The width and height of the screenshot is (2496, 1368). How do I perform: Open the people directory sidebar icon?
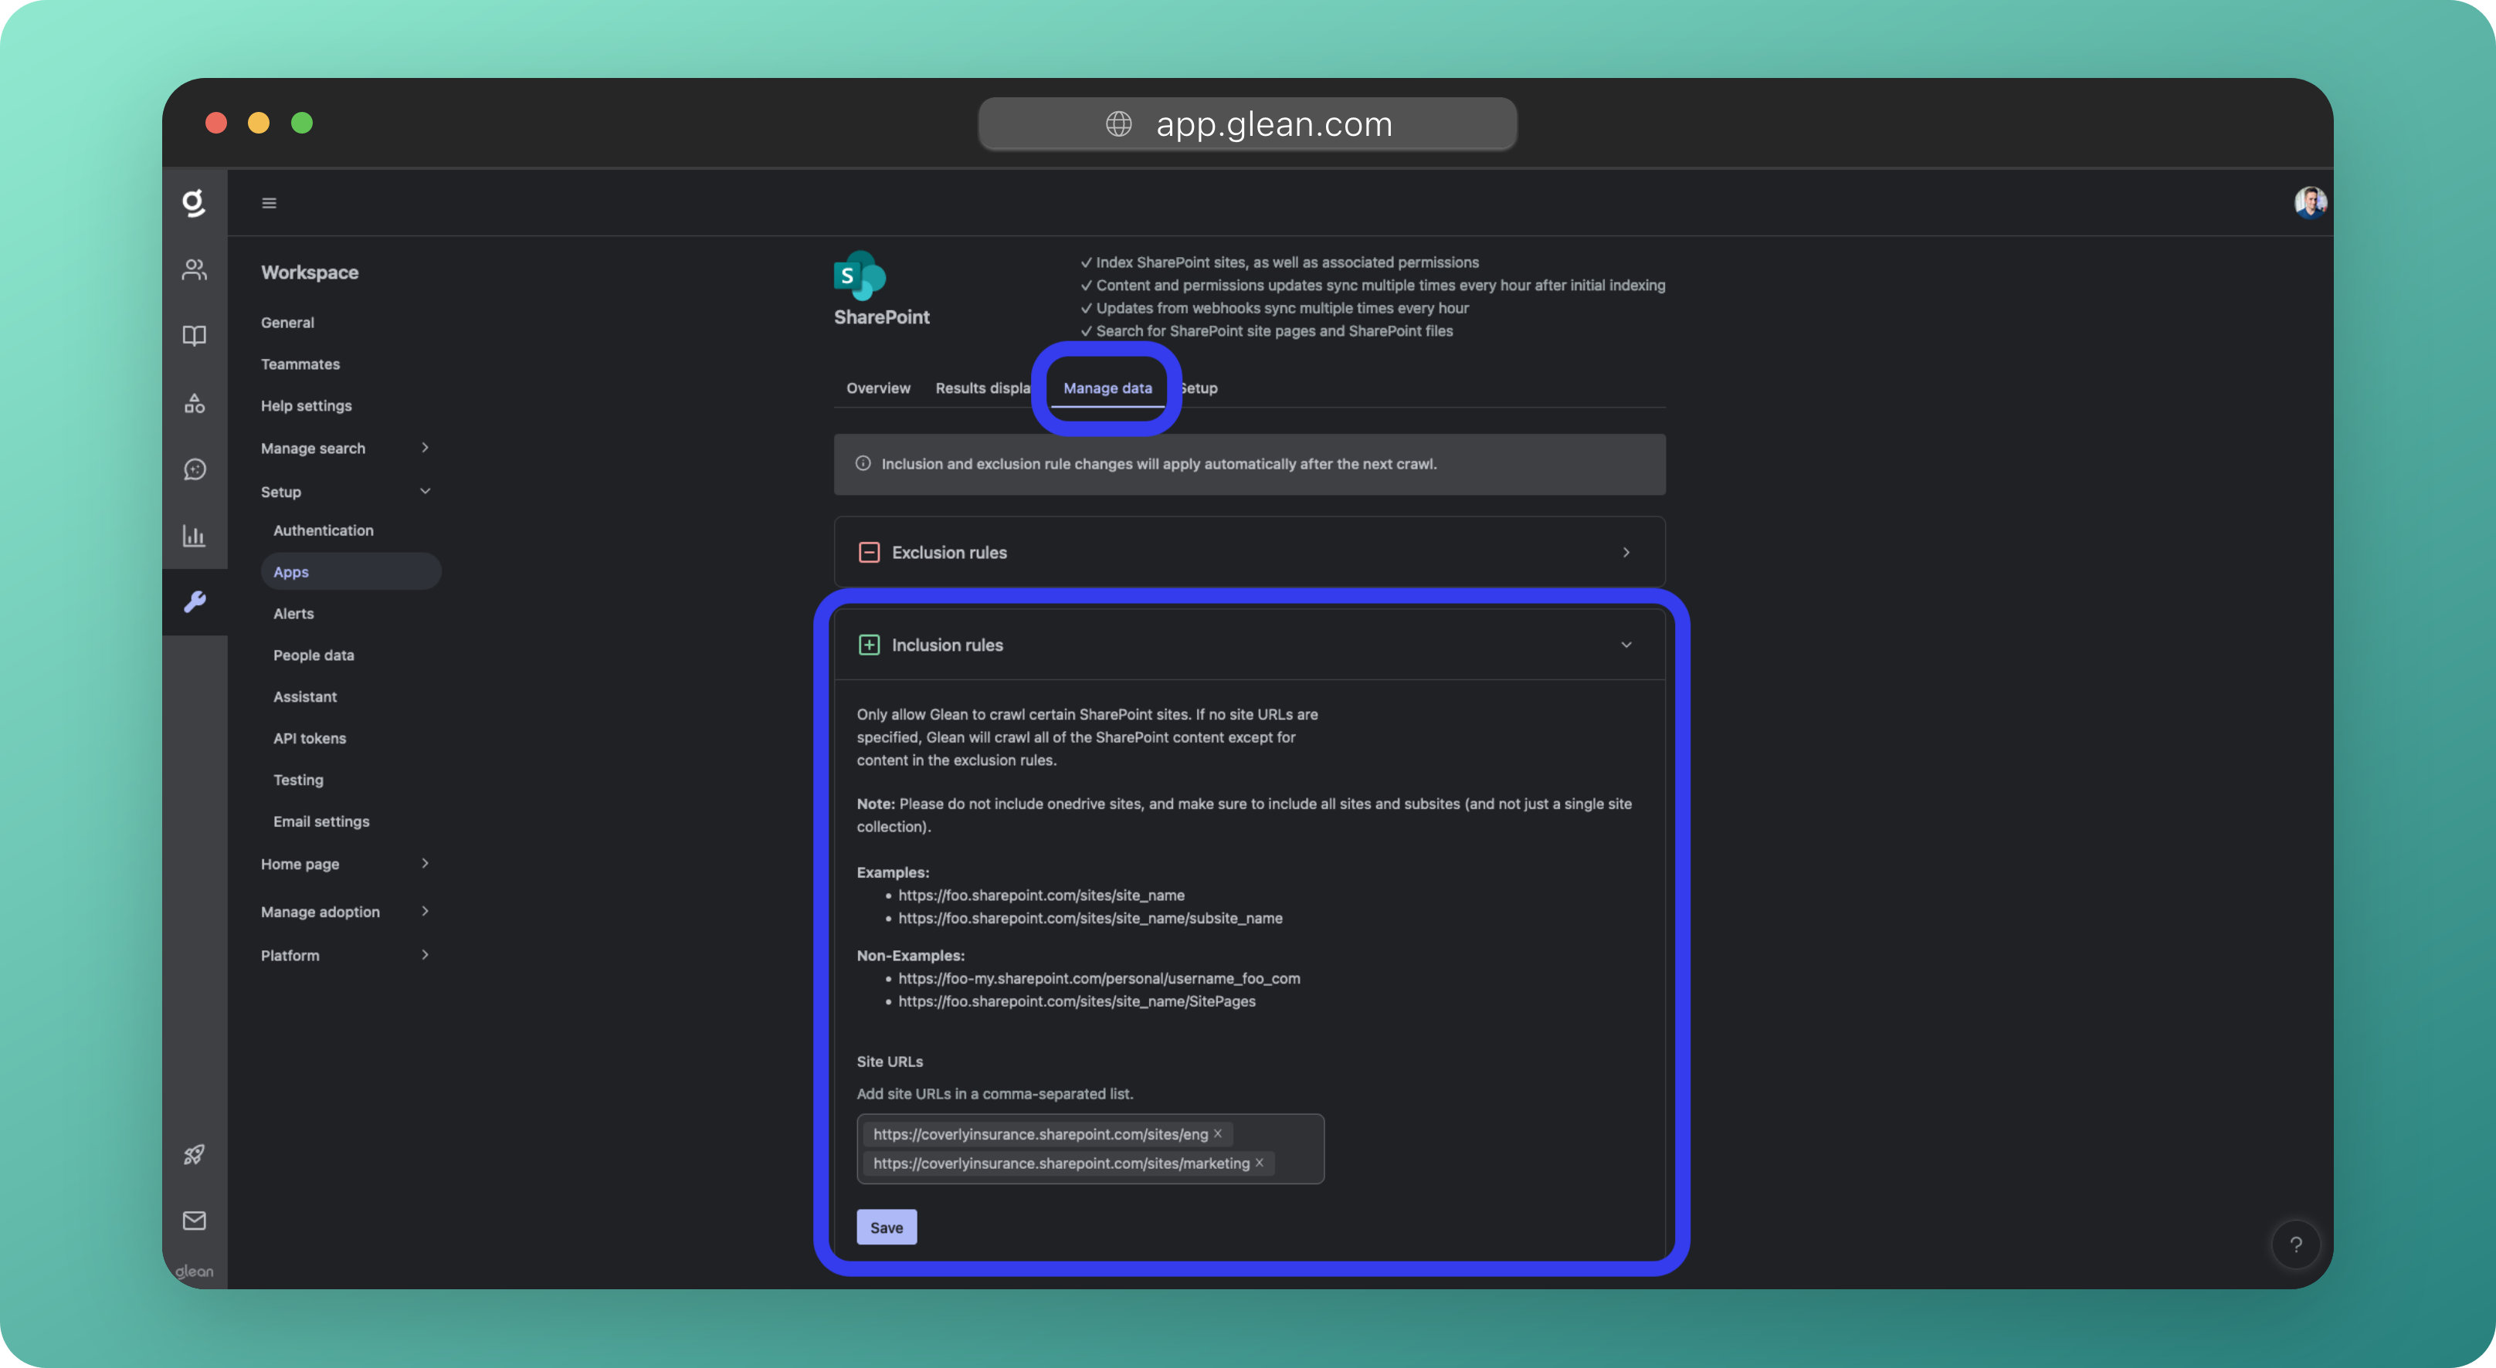[x=194, y=269]
